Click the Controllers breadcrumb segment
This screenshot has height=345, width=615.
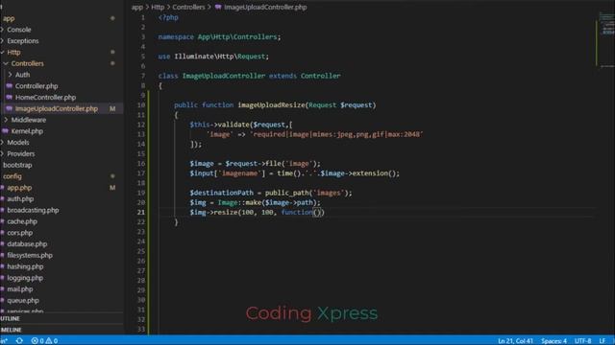click(188, 7)
